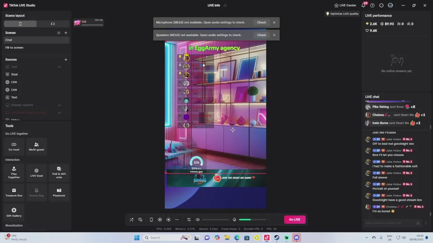Open LIVE info in the title bar

tap(214, 5)
